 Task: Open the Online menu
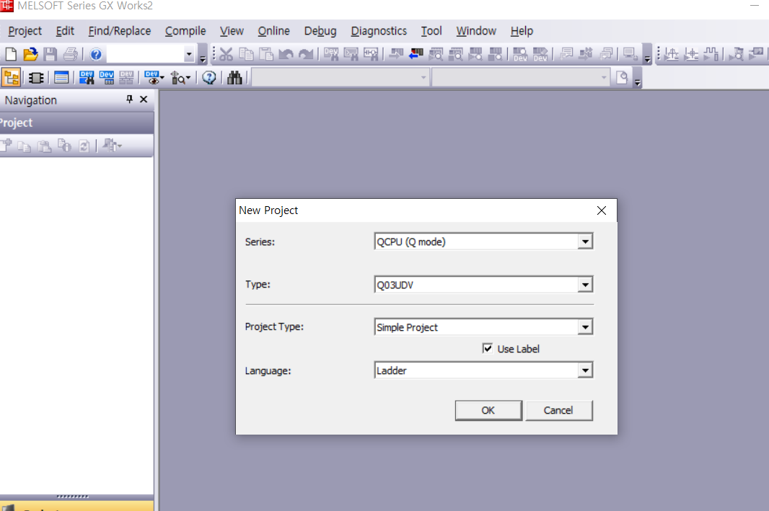pos(273,31)
